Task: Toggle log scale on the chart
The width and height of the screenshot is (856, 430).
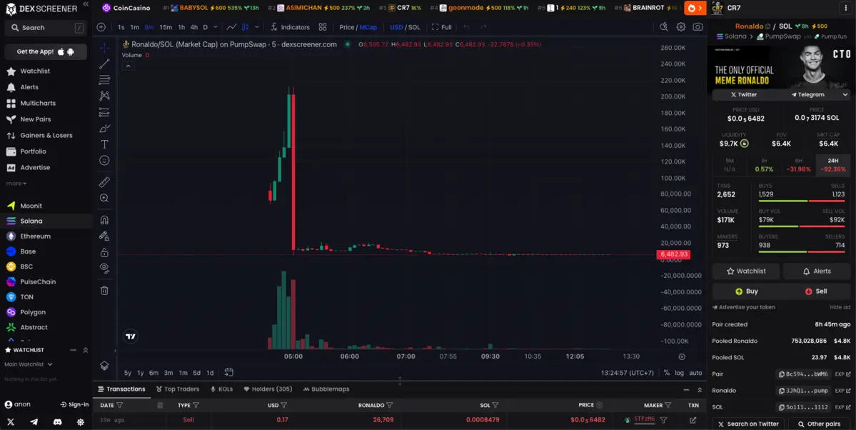Action: pyautogui.click(x=679, y=373)
